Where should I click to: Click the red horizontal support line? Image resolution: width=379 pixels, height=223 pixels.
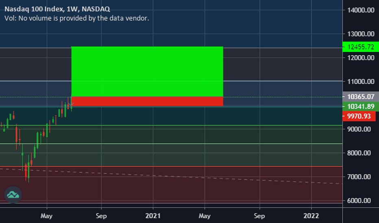click(x=171, y=166)
